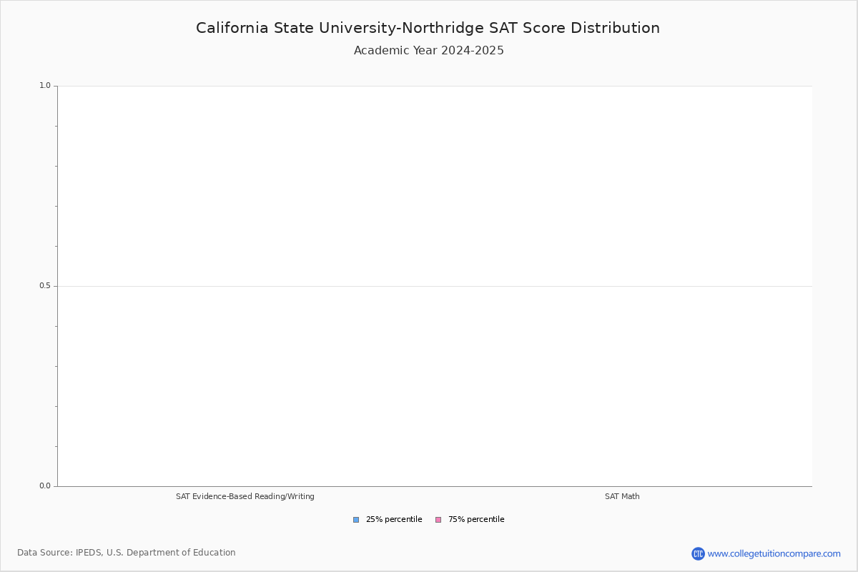Open www.collegetuitioncompare.com link
The image size is (858, 572).
coord(774,552)
